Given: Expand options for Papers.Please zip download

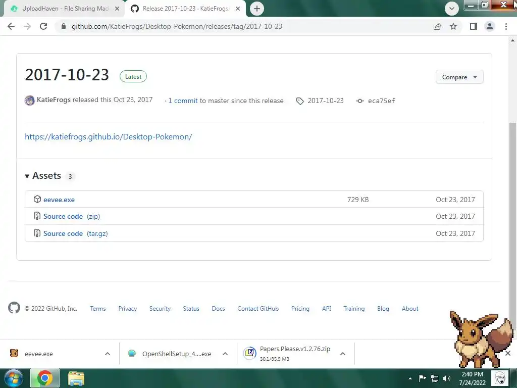Looking at the screenshot, I should pyautogui.click(x=343, y=354).
